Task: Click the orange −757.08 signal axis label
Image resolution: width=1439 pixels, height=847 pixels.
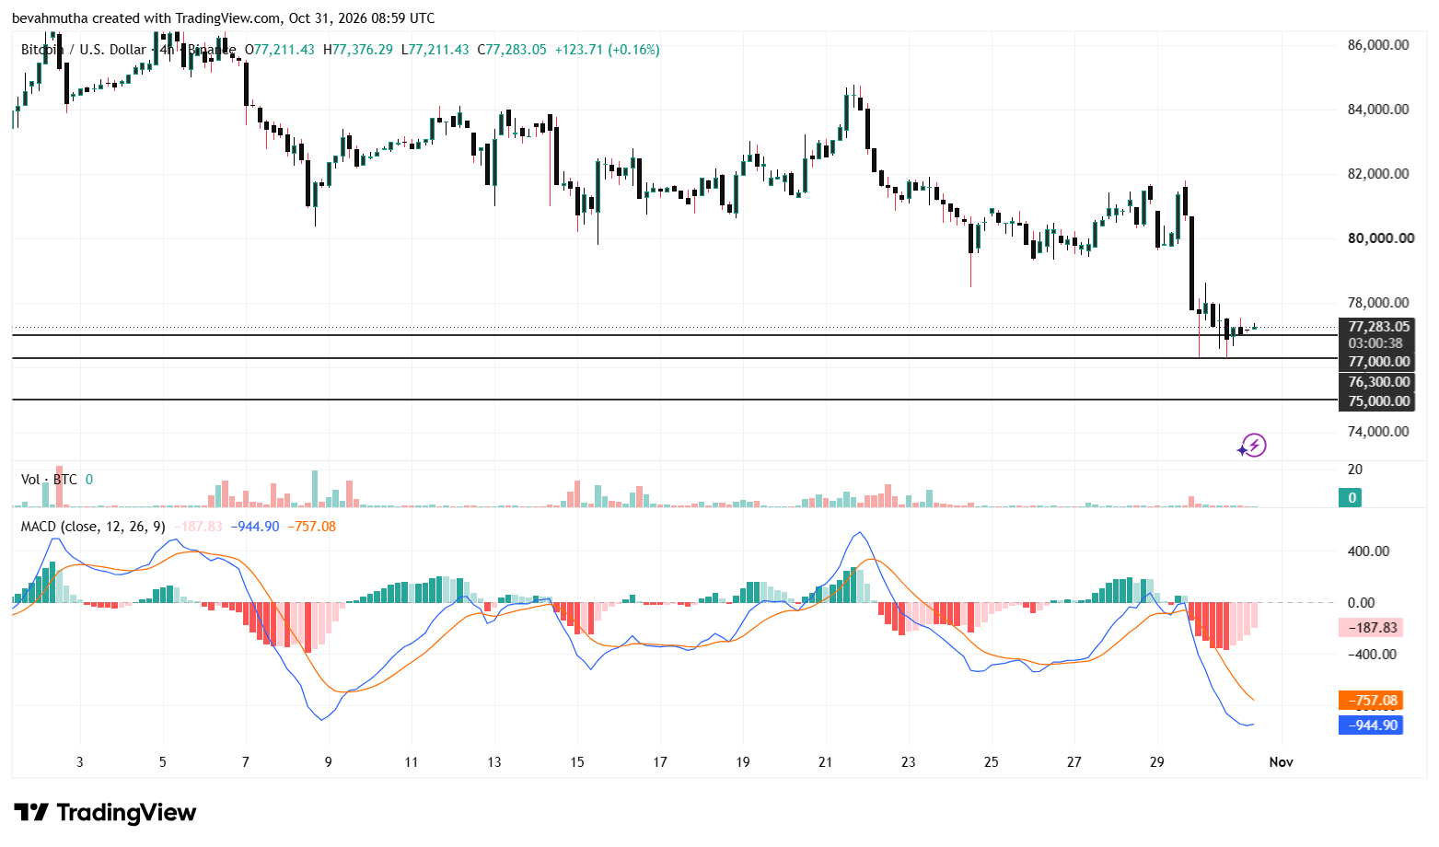Action: (x=1371, y=701)
